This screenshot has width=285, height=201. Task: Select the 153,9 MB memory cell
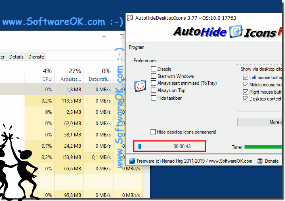(x=69, y=157)
